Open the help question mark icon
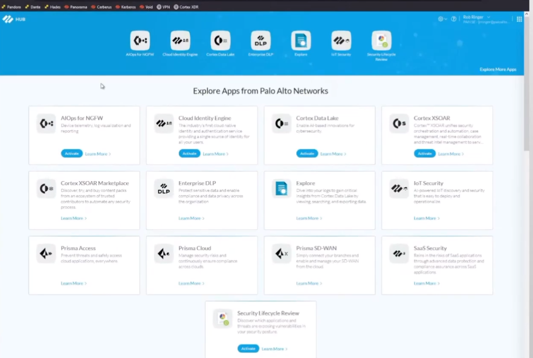 tap(454, 19)
